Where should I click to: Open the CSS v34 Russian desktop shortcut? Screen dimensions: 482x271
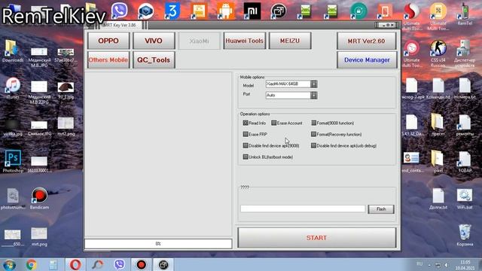[438, 53]
